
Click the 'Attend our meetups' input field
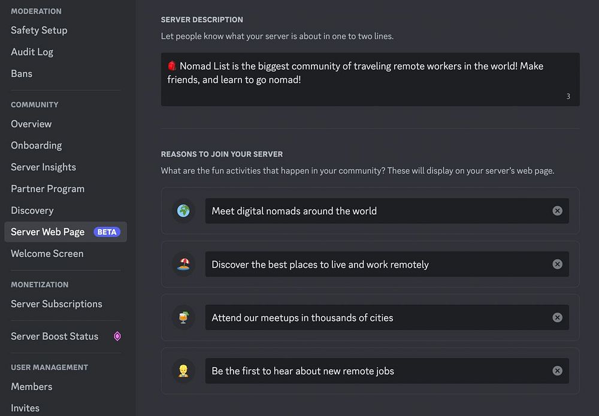377,318
